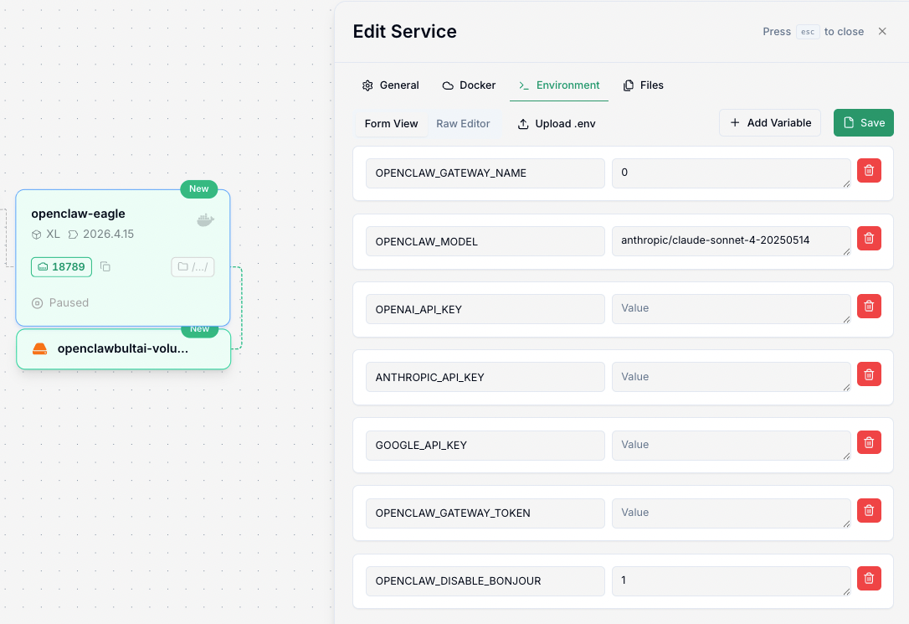The image size is (909, 624).
Task: Click the Docker whale icon on openclaw-eagle
Action: [x=205, y=220]
